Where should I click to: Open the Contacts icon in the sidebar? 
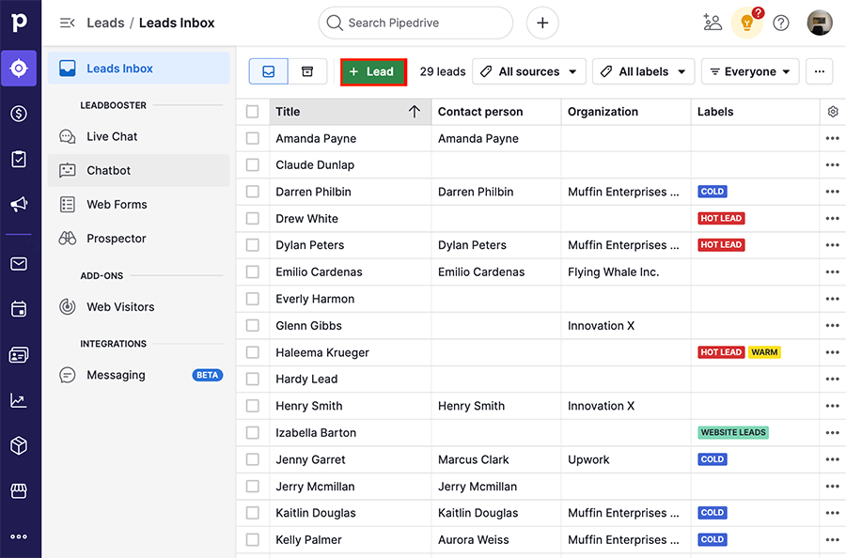tap(20, 354)
